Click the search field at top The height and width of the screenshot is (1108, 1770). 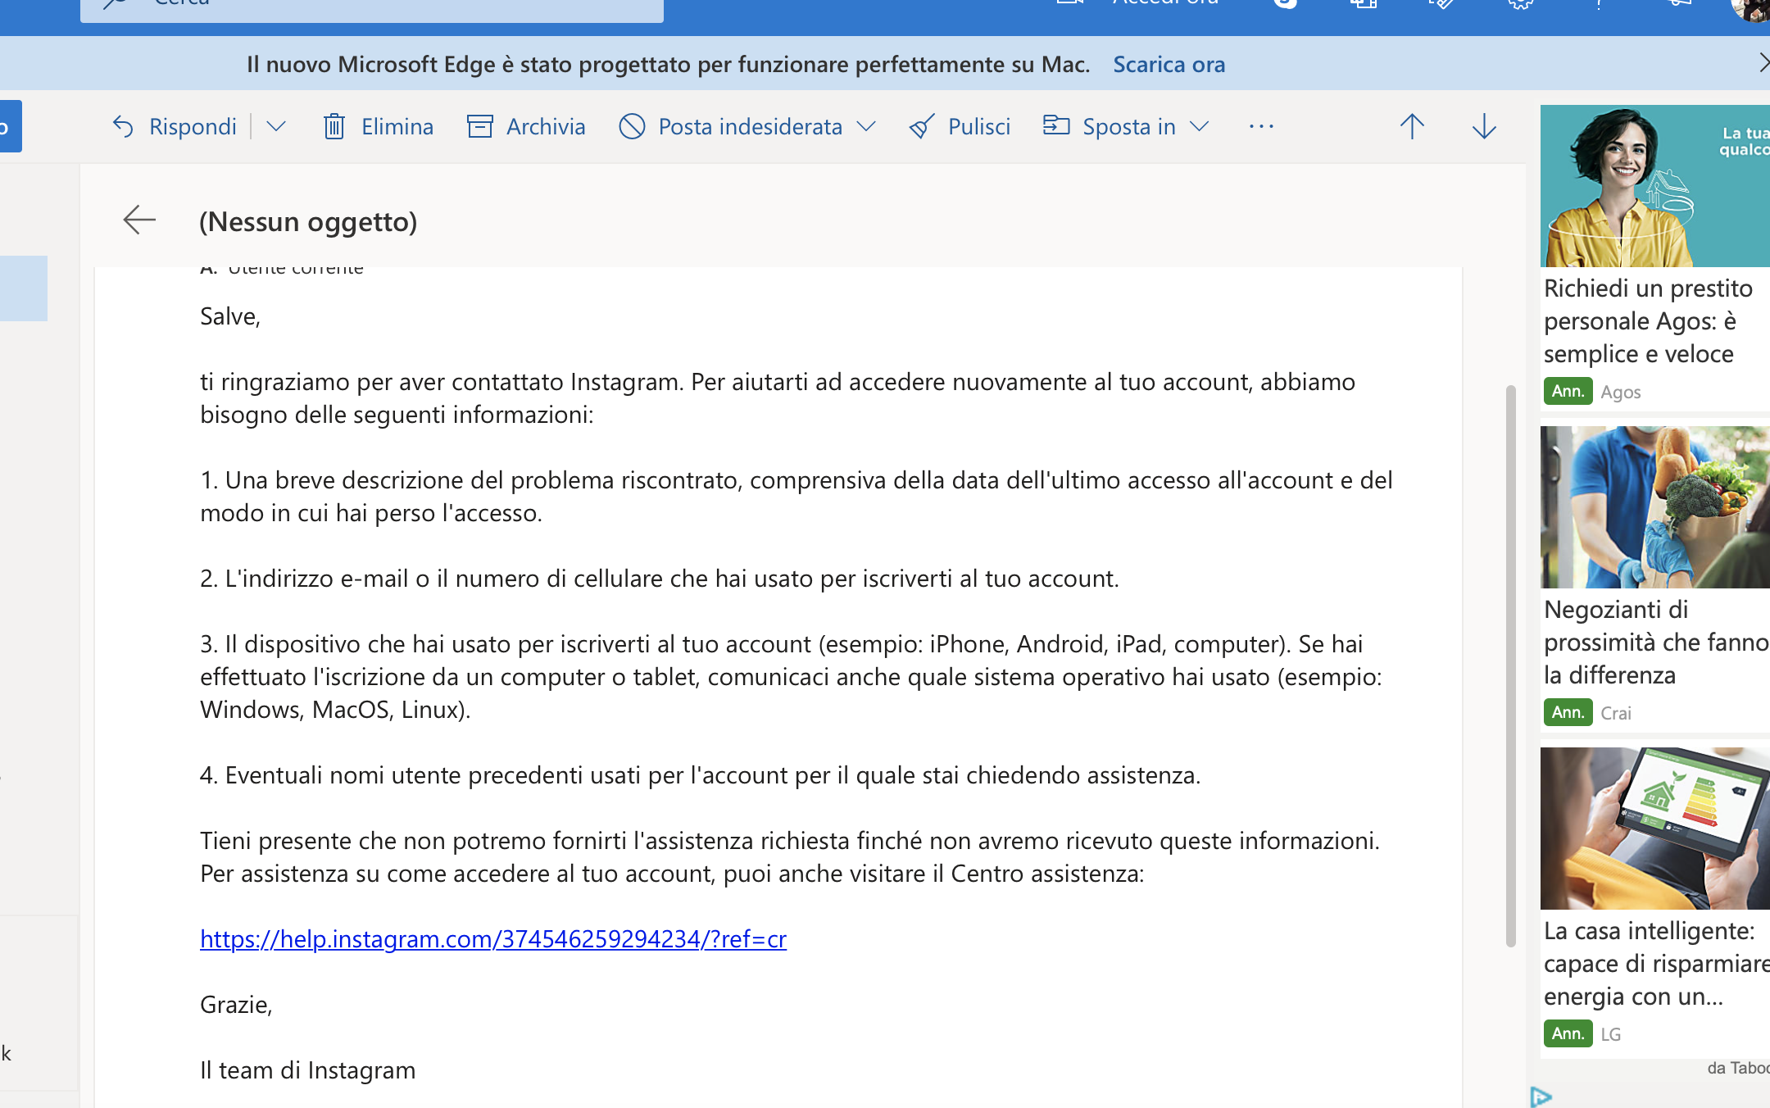tap(372, 8)
